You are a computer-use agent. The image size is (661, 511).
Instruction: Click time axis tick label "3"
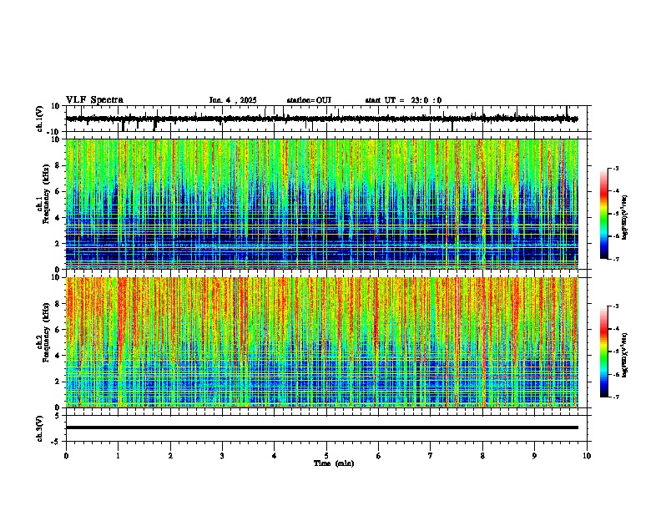(222, 456)
